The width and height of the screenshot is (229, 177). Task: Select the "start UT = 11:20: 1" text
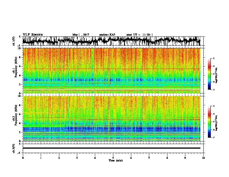[x=139, y=35]
